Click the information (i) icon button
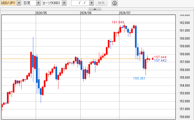This screenshot has width=194, height=120. (x=115, y=3)
